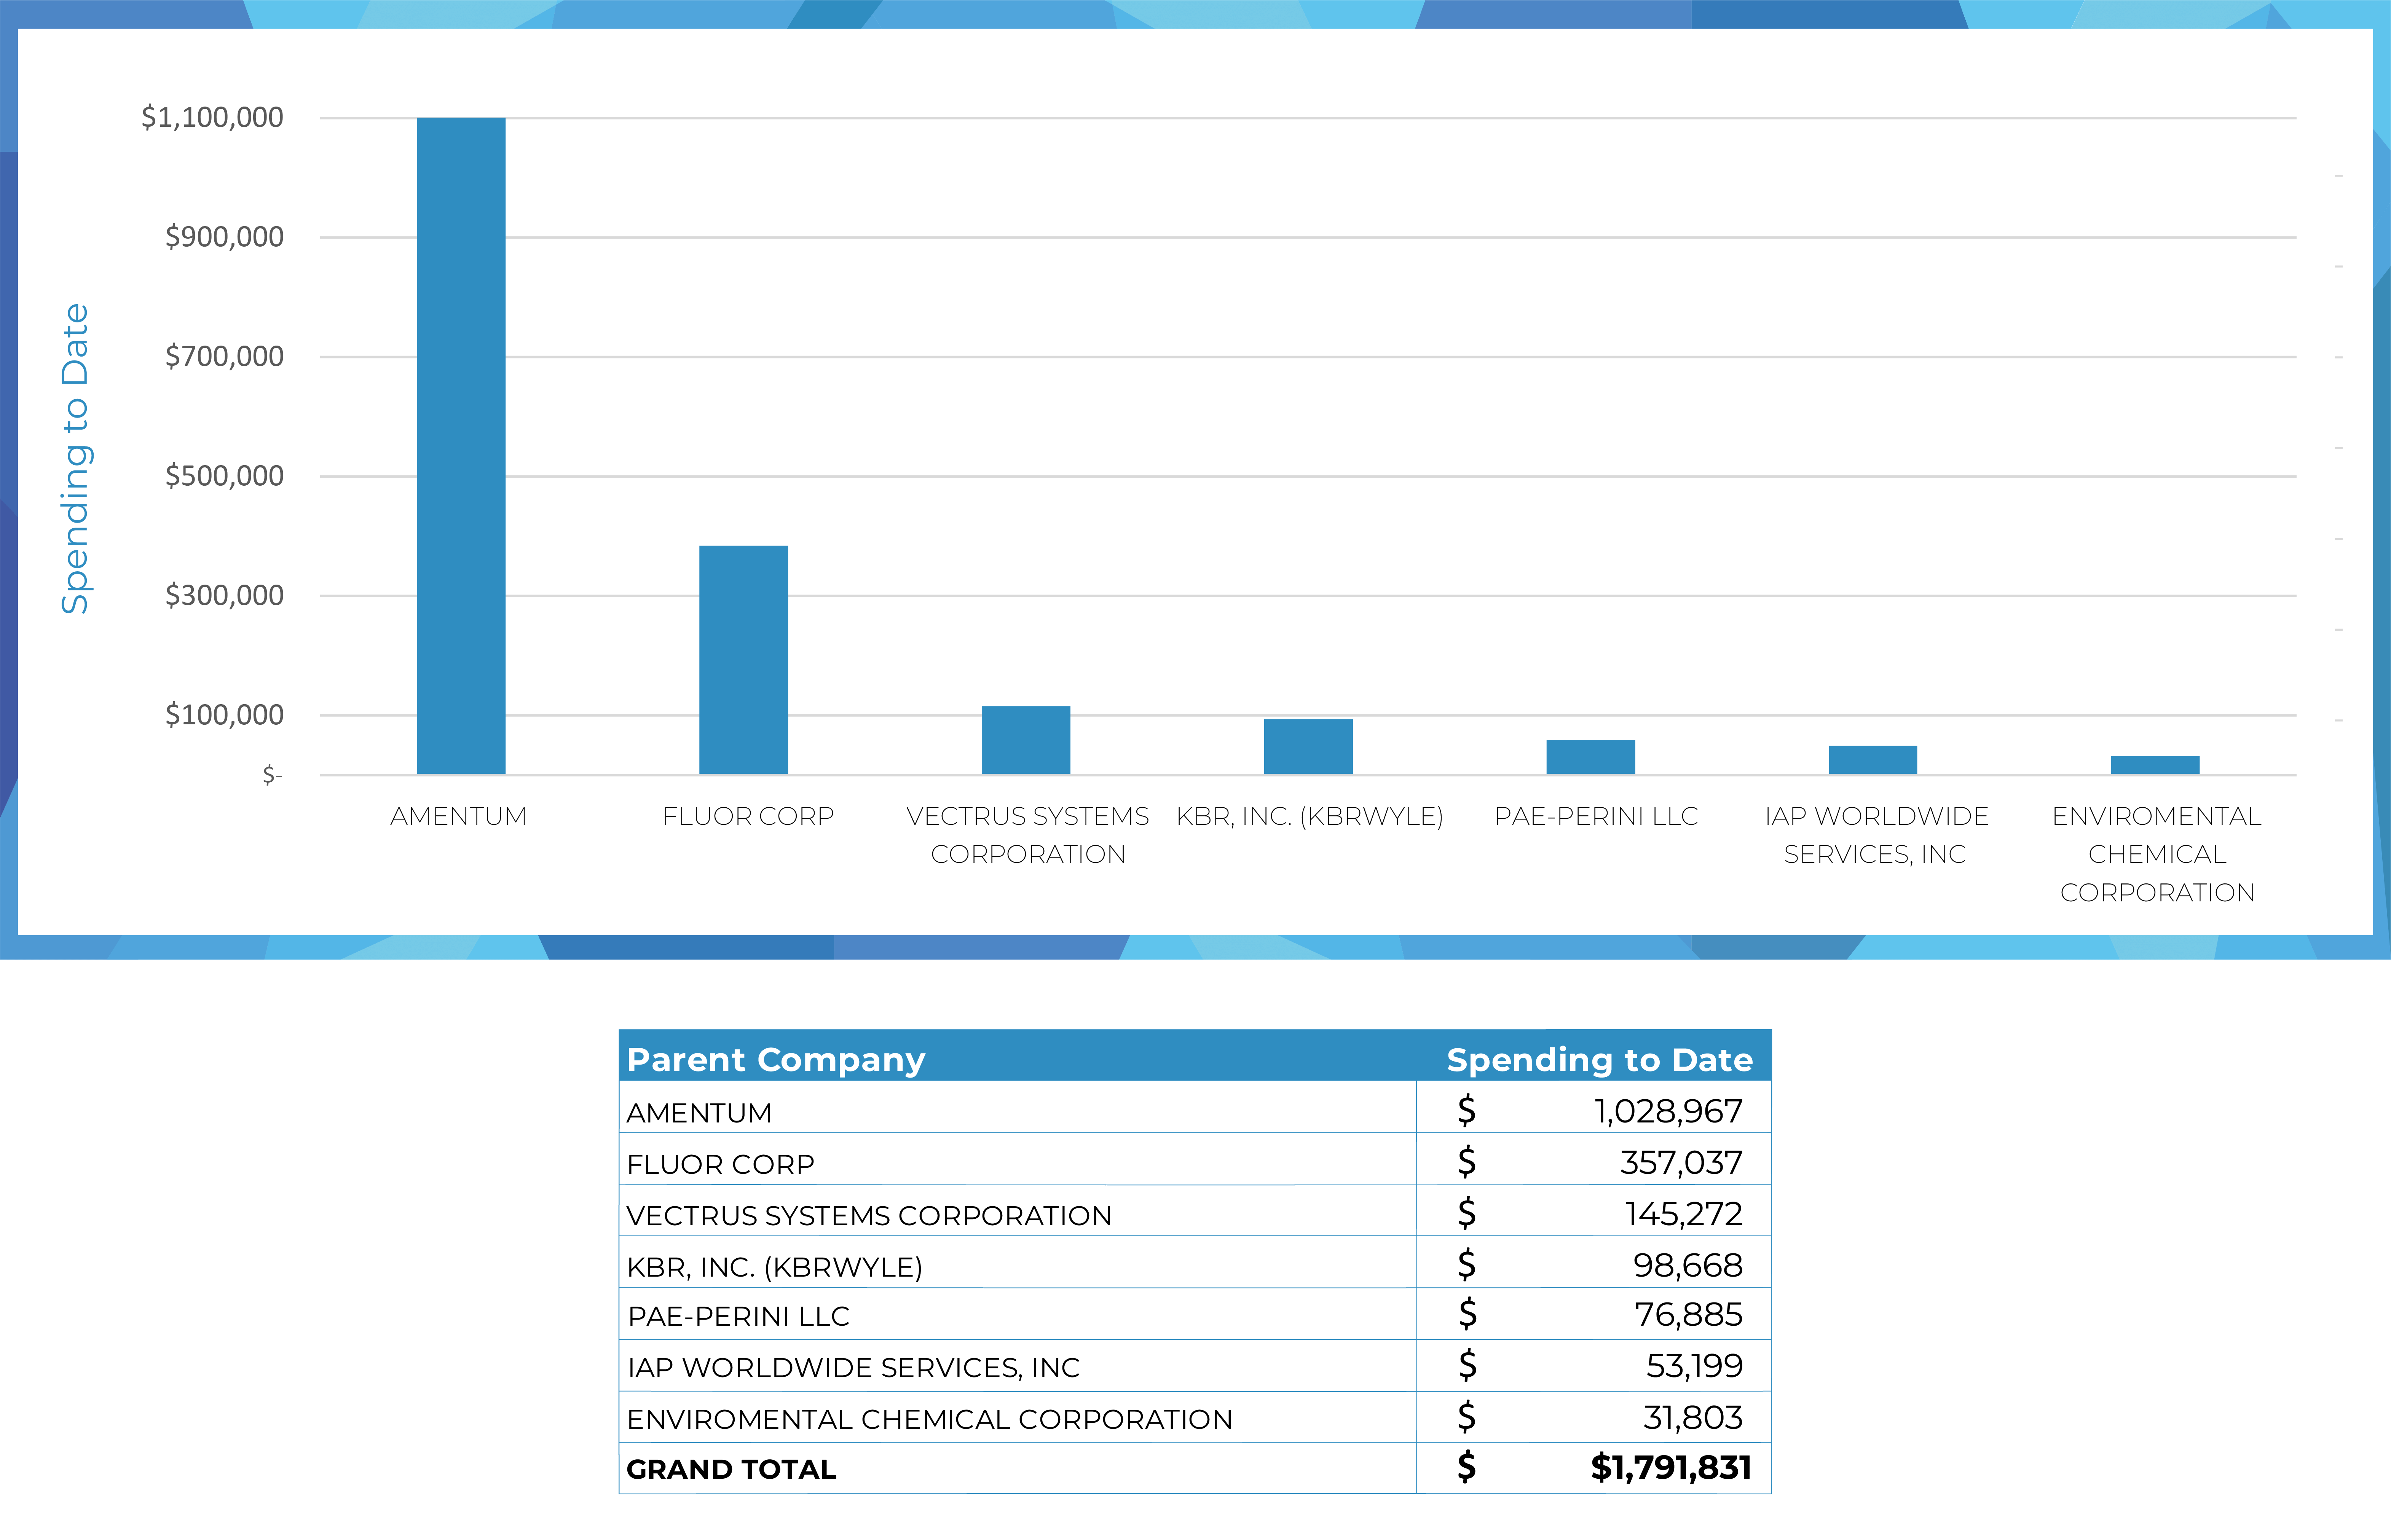Click the FLUOR CORP bar in the chart
The width and height of the screenshot is (2391, 1540).
(x=743, y=660)
